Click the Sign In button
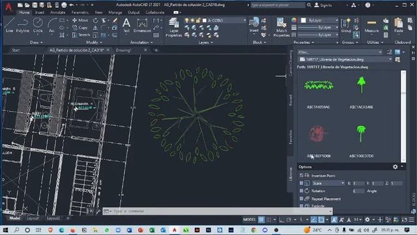The width and height of the screenshot is (417, 235). click(x=323, y=5)
